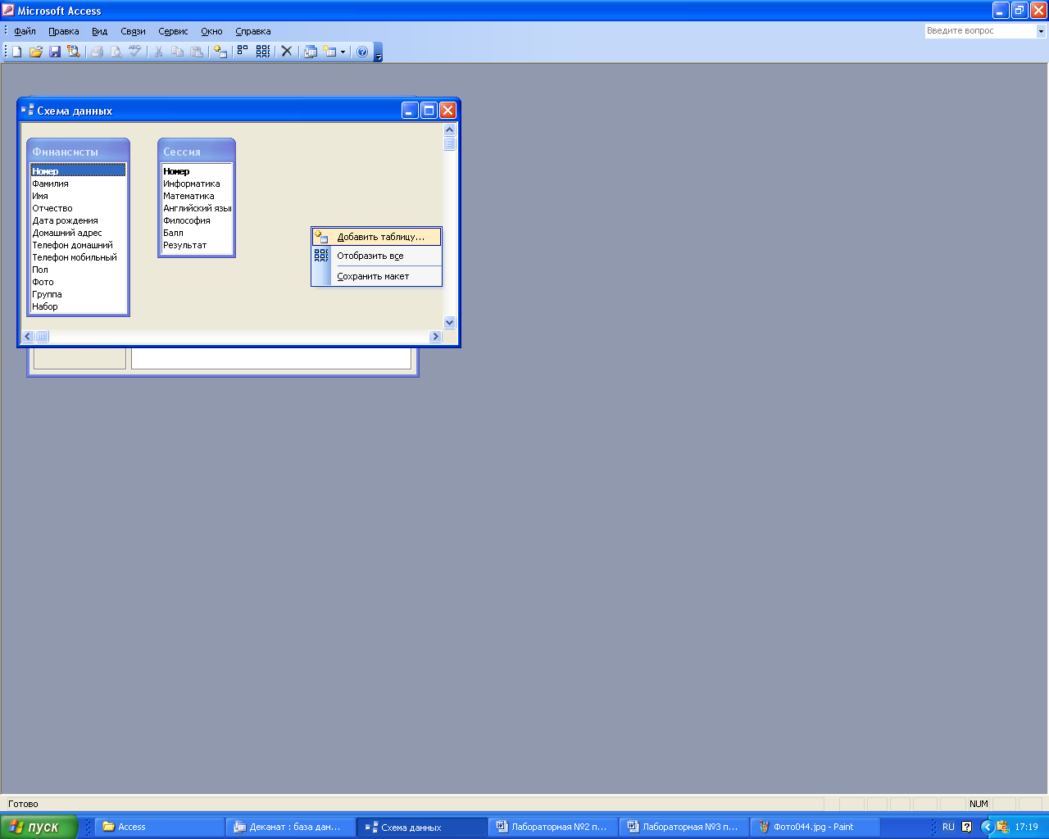Click the Copy toolbar icon
Image resolution: width=1049 pixels, height=839 pixels.
click(x=178, y=52)
